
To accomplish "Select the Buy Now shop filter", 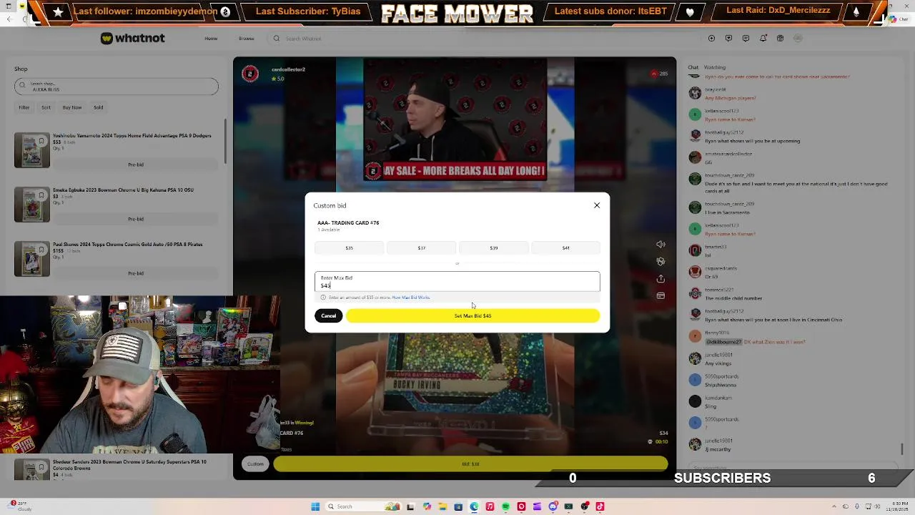I will tap(72, 107).
